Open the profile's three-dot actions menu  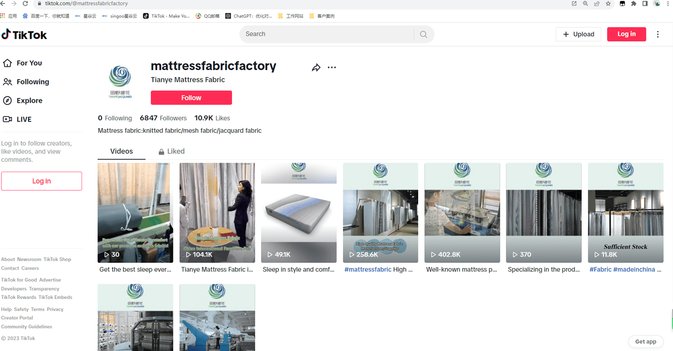point(332,67)
